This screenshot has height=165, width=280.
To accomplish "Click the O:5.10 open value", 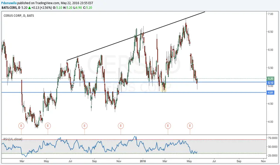I will tap(57, 8).
